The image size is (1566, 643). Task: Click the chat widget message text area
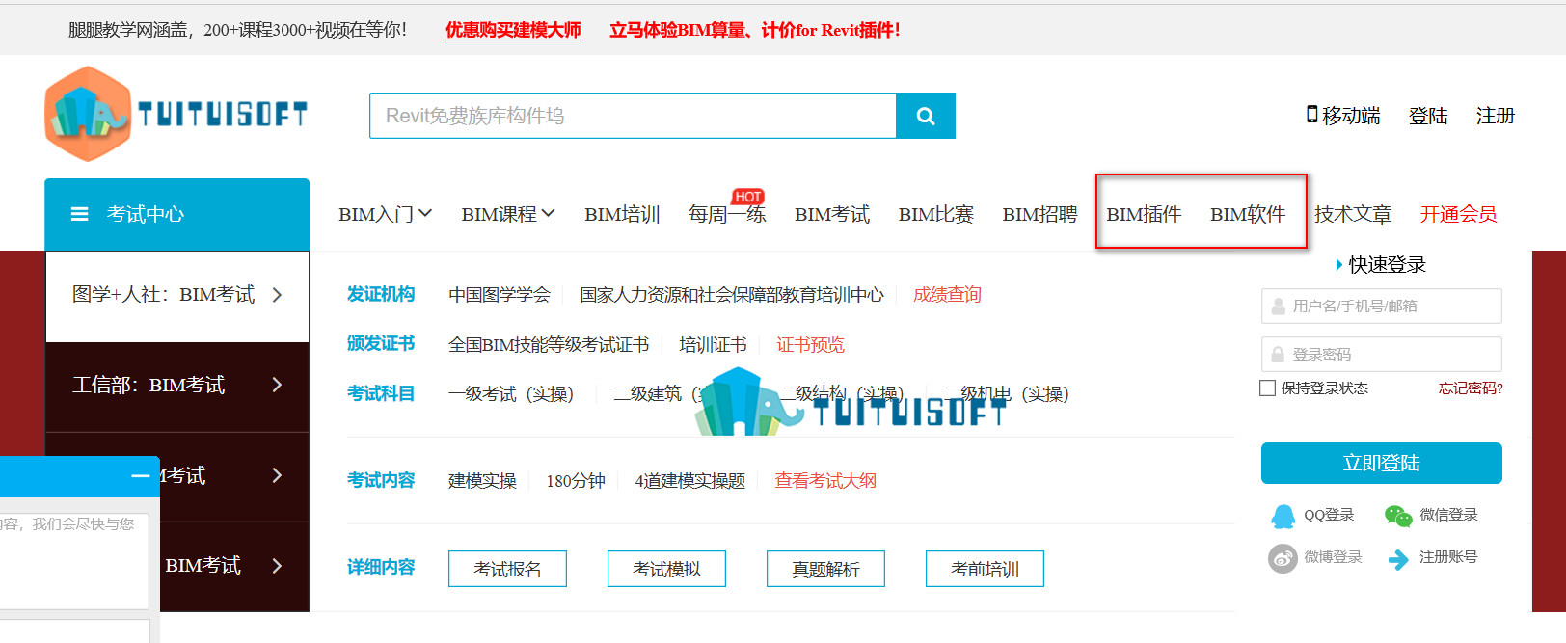click(74, 560)
